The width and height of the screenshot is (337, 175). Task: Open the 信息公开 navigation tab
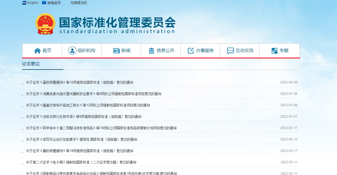[x=161, y=51]
